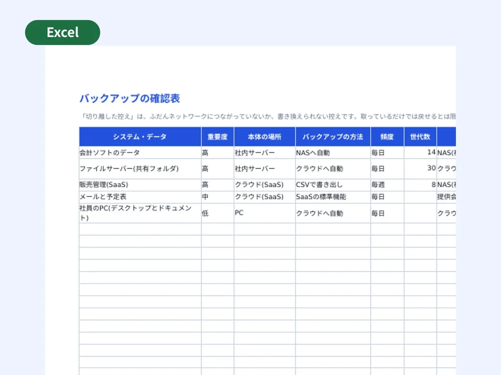This screenshot has height=375, width=501.
Task: Select the NASへ自動 method cell
Action: pos(333,152)
